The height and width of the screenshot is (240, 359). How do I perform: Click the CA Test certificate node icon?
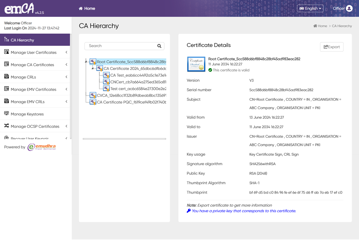[x=106, y=75]
